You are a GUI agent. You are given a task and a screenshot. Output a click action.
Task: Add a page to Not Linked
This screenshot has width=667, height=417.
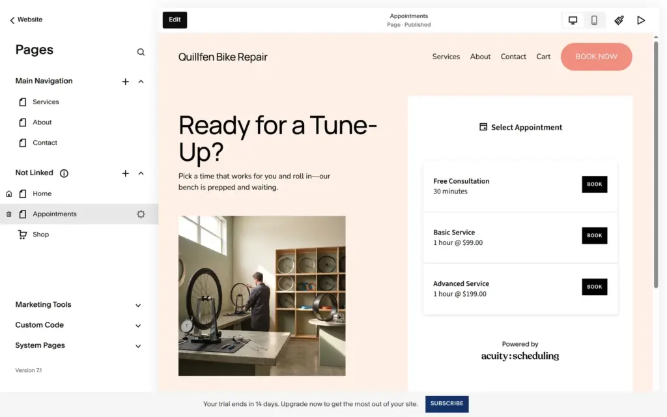(x=125, y=173)
